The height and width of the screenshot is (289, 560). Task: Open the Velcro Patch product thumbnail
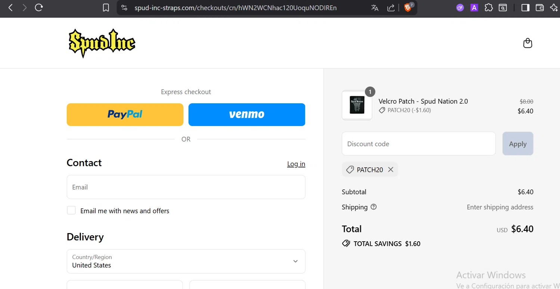(357, 105)
